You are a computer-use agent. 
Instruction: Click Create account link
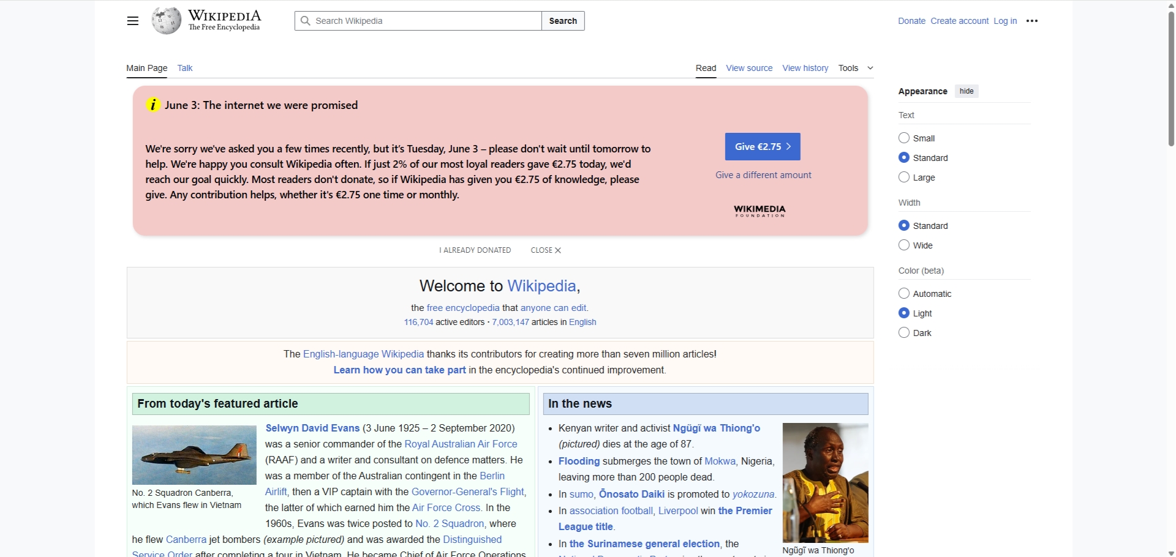click(x=959, y=21)
